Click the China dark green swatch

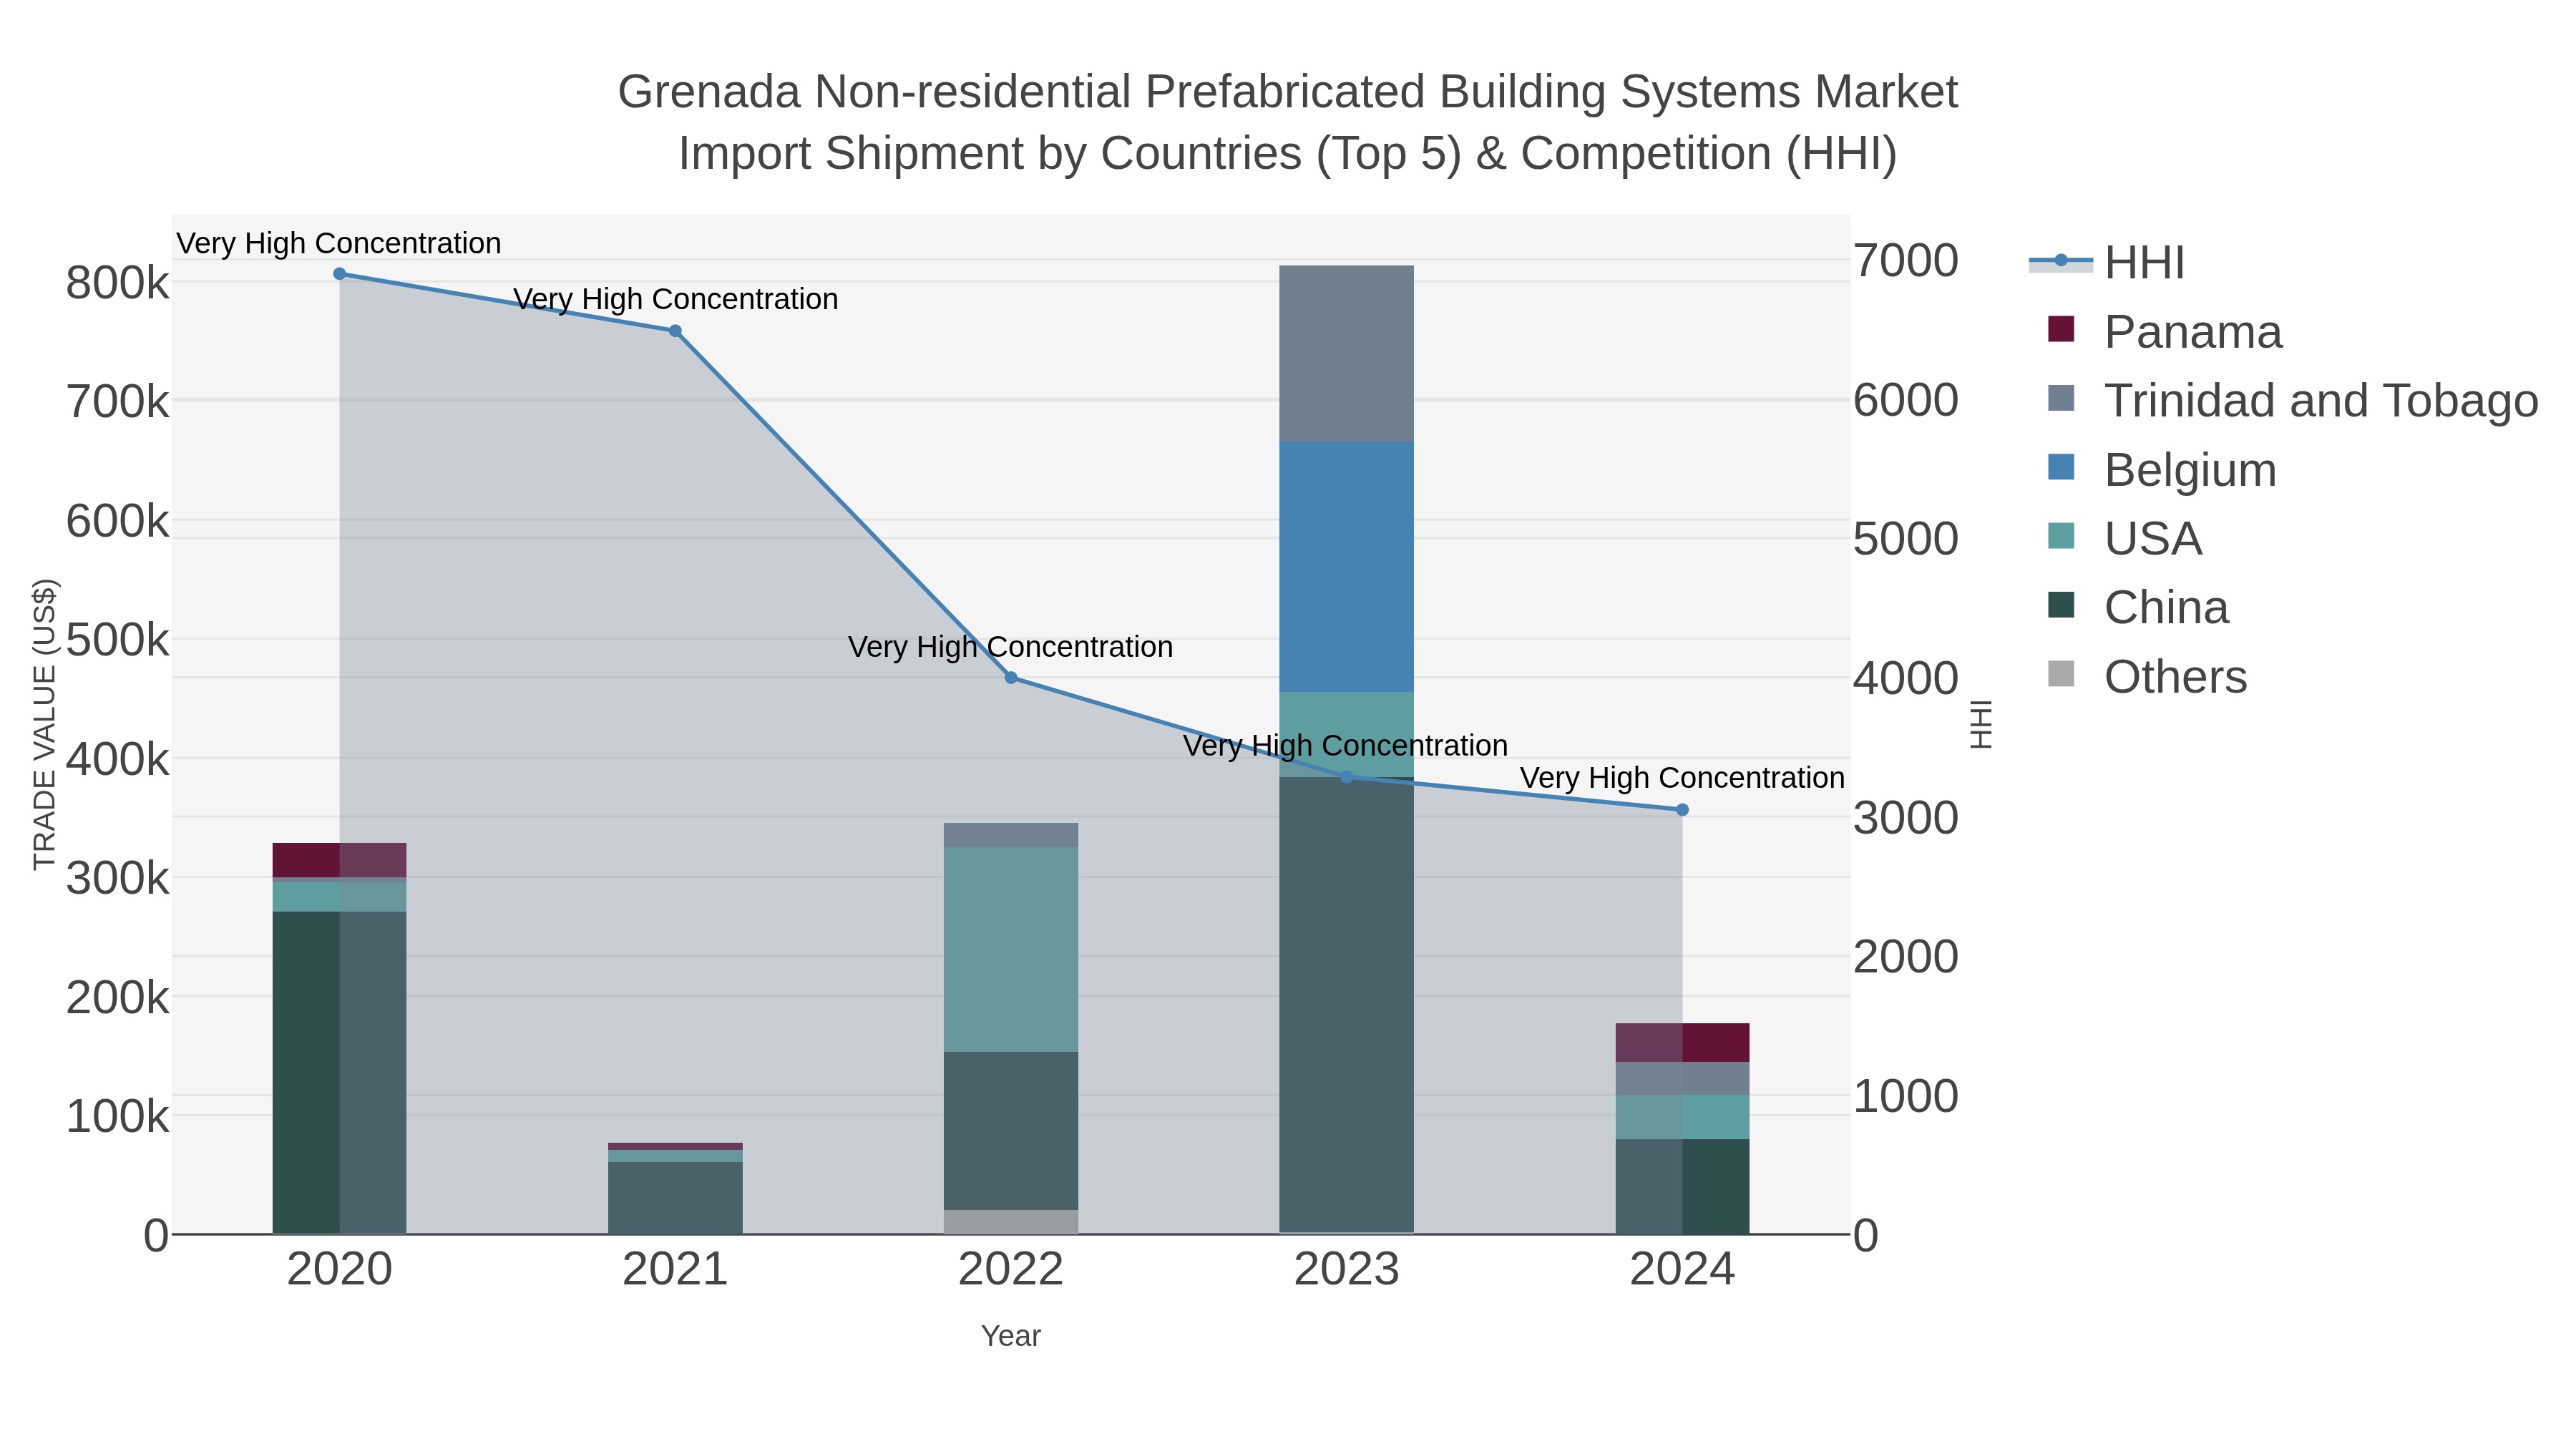(2061, 605)
